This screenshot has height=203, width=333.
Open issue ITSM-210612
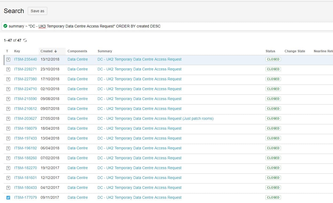coord(25,109)
